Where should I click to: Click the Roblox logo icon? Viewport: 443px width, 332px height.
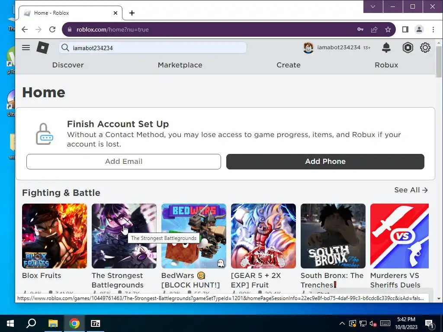43,48
